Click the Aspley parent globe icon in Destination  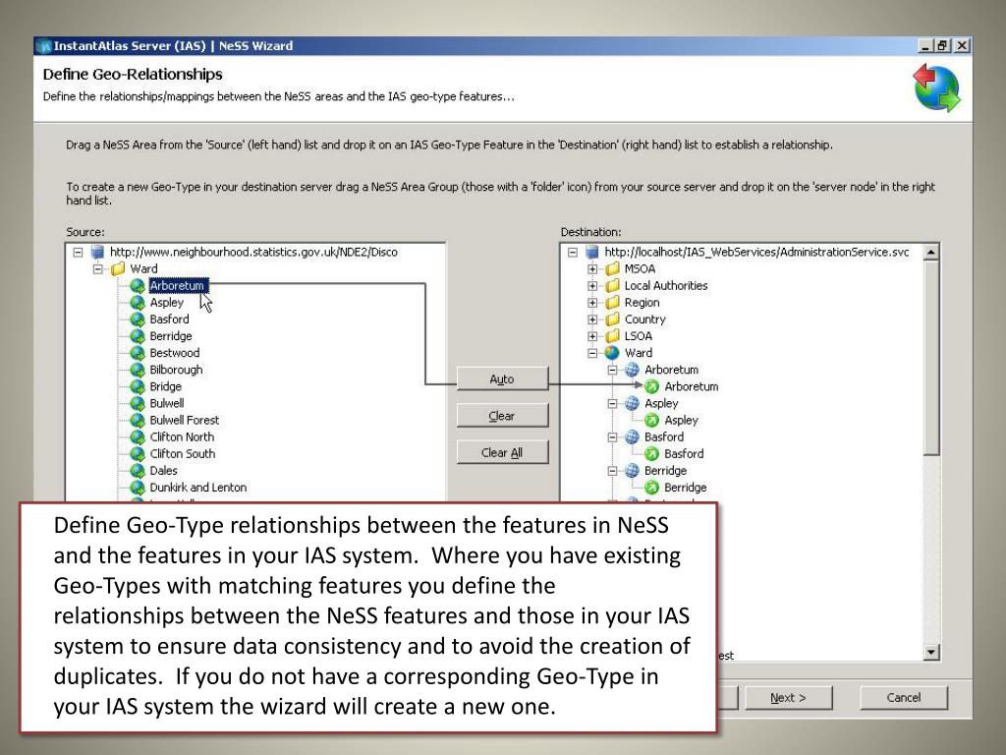tap(632, 403)
